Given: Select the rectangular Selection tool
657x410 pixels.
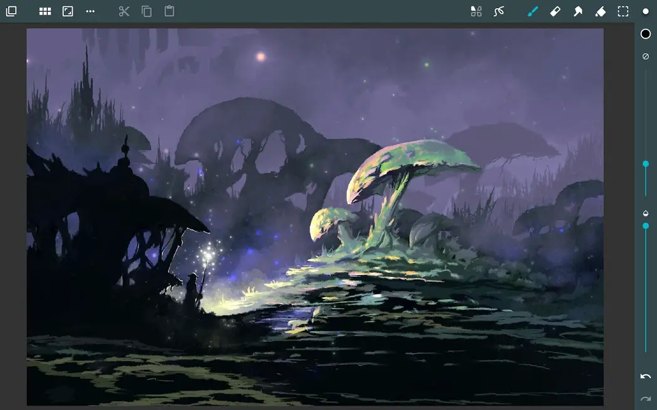Looking at the screenshot, I should 623,11.
